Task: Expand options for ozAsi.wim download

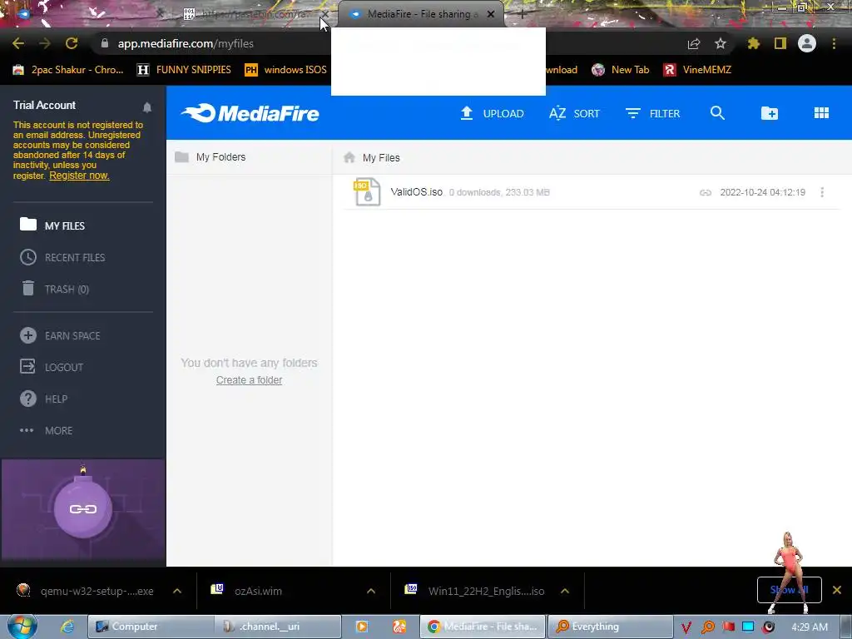Action: coord(371,591)
